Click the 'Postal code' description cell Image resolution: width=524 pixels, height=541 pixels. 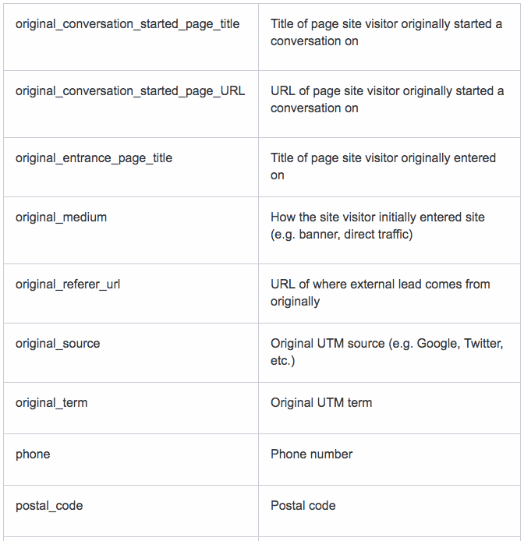[x=389, y=511]
